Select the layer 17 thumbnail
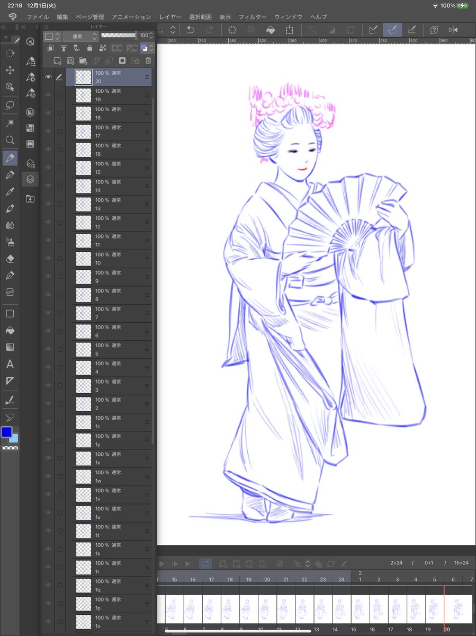This screenshot has height=636, width=476. pyautogui.click(x=84, y=131)
